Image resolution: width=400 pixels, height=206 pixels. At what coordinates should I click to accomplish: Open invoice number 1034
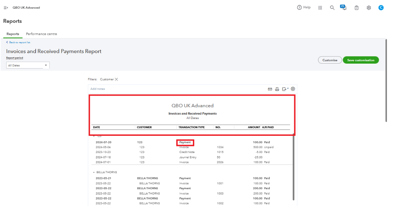point(220,147)
